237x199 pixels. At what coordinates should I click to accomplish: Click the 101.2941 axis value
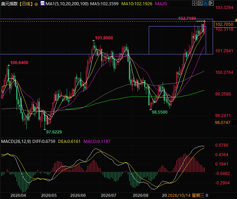[x=224, y=51]
